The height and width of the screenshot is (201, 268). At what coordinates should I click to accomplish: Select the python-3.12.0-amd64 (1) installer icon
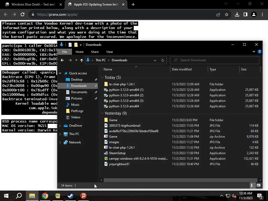(106, 90)
